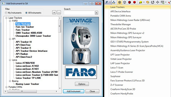Choose Faro Scanner Photon/LS/Focus 3D
This screenshot has width=171, height=97.
[127, 81]
